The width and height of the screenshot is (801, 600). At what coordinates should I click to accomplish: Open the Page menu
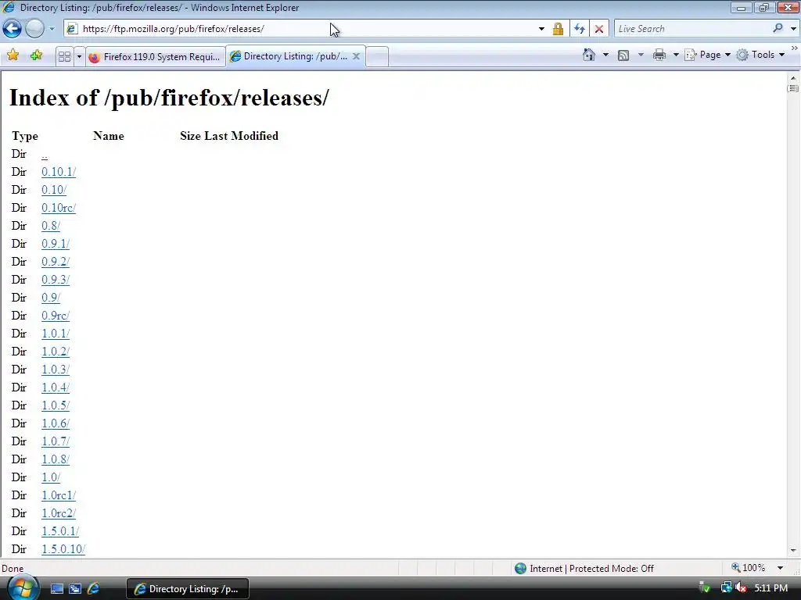pos(707,55)
